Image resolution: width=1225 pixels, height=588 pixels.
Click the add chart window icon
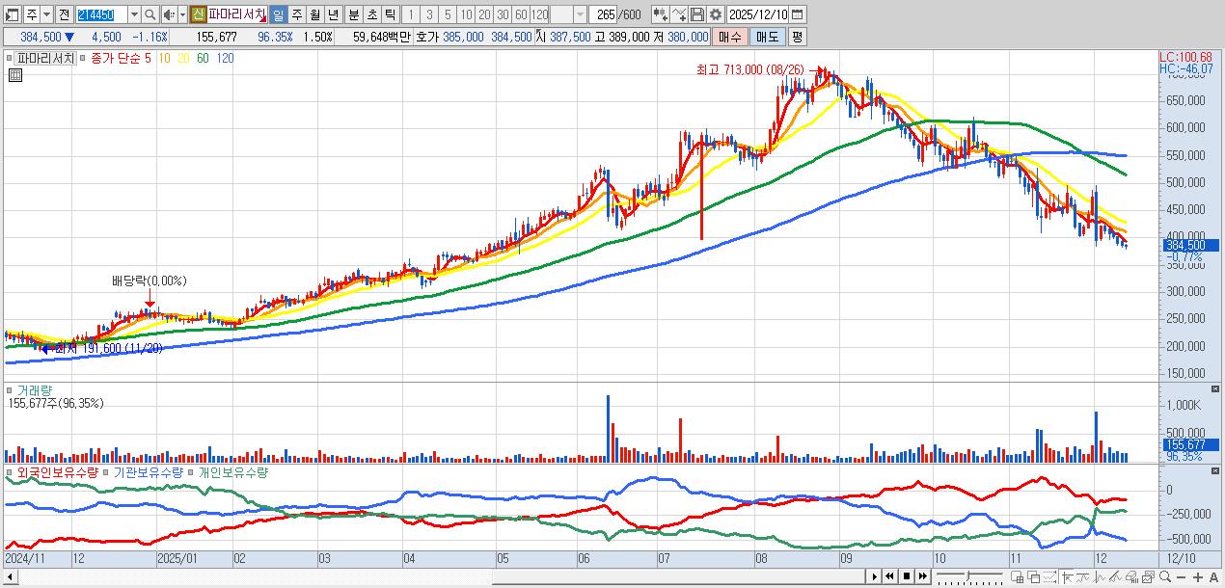[1017, 576]
